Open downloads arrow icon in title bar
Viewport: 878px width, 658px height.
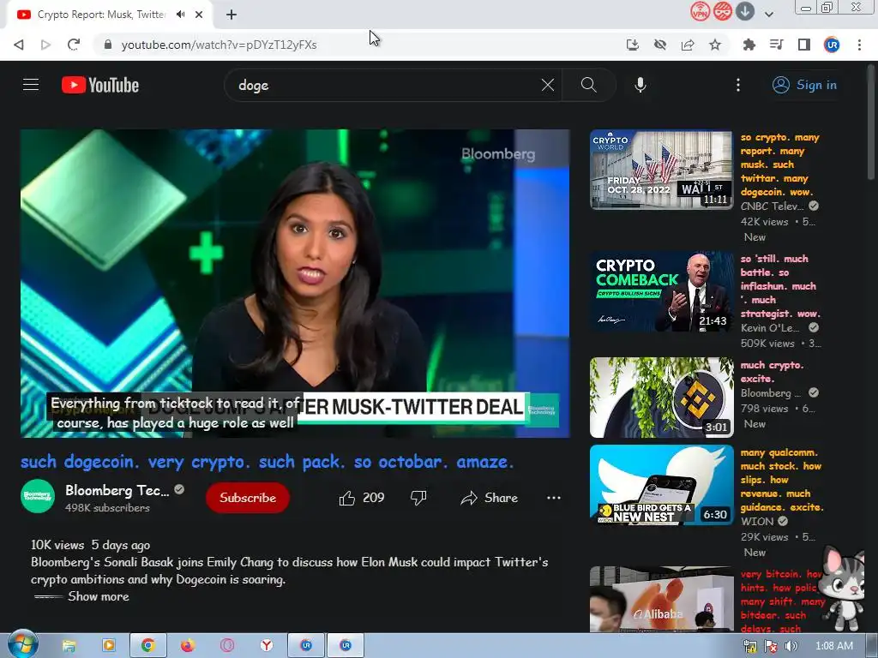click(x=745, y=11)
